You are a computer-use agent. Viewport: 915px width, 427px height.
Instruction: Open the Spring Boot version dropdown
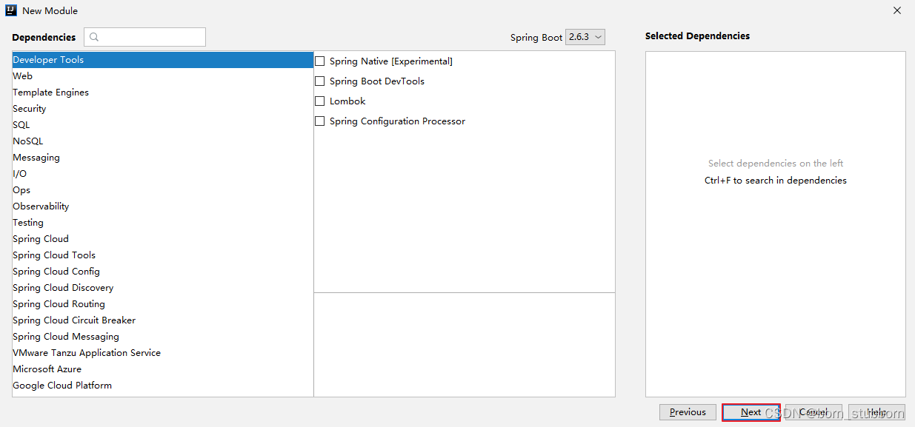(x=585, y=37)
